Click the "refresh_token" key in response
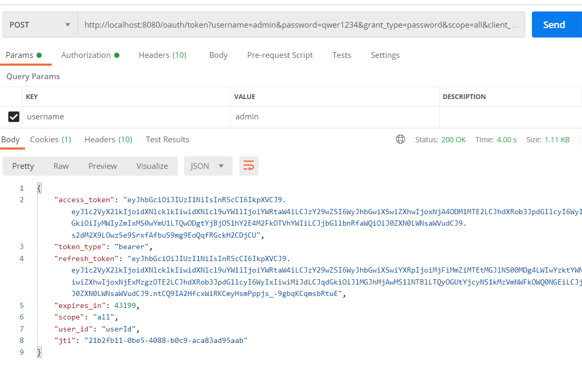Image resolution: width=582 pixels, height=370 pixels. [86, 259]
